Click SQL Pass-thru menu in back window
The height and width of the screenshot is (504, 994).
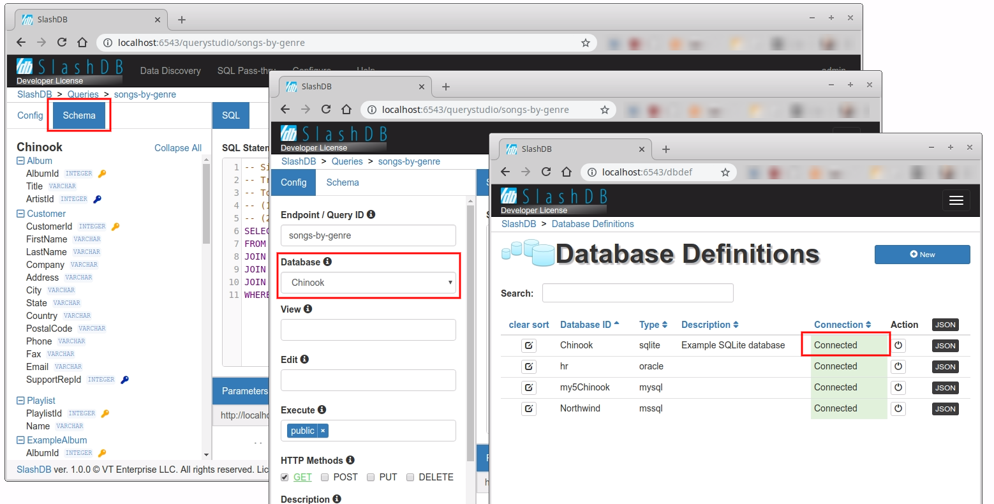246,71
